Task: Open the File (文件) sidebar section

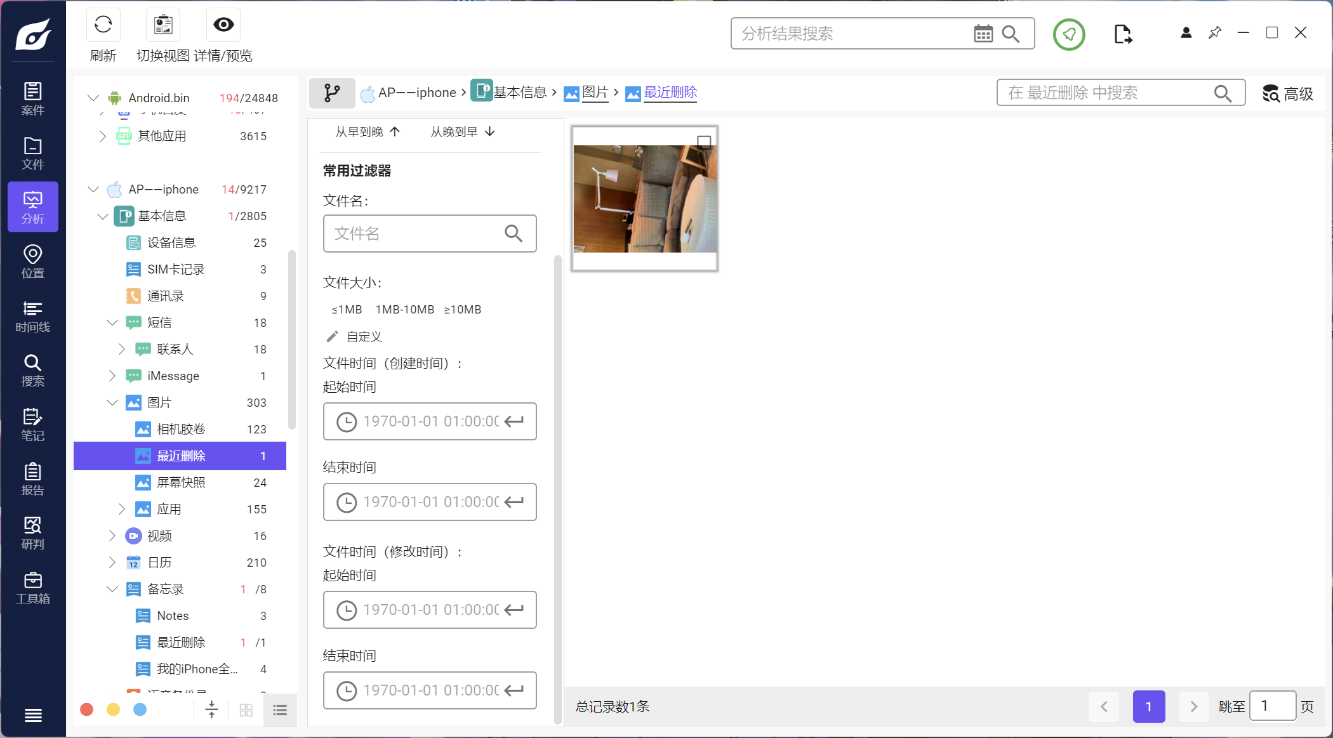Action: coord(33,153)
